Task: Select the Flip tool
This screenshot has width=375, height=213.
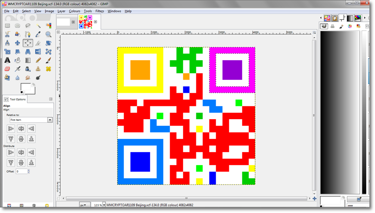Action: click(x=38, y=52)
